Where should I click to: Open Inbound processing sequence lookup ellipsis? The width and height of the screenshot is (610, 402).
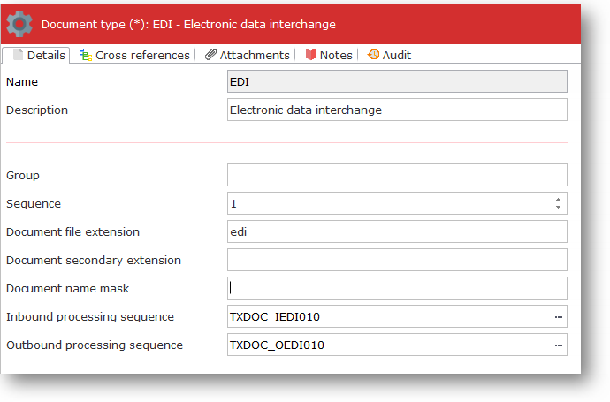[558, 316]
